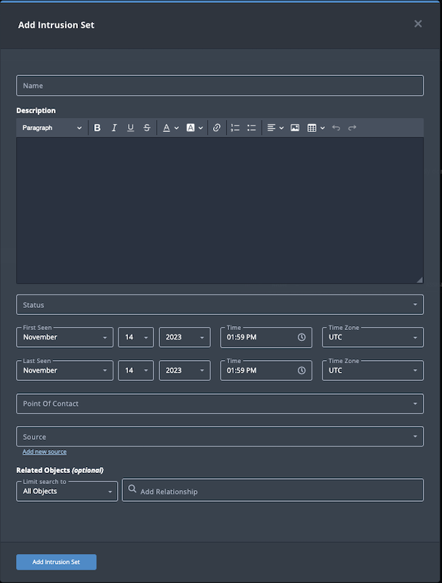The width and height of the screenshot is (442, 583).
Task: Toggle strikethrough formatting in description toolbar
Action: tap(147, 128)
